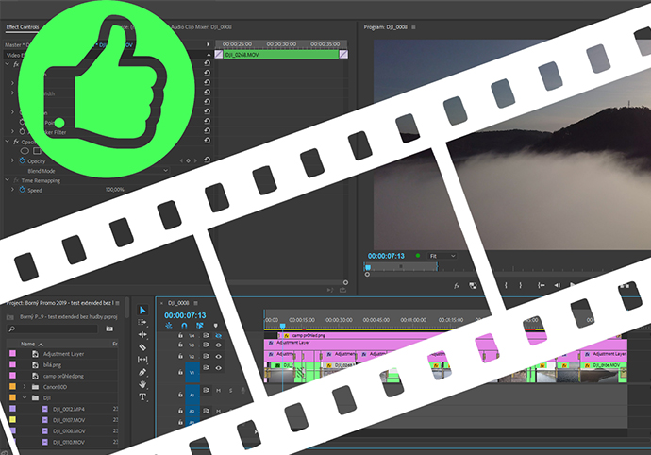Open DJI_0008 timeline panel menu
651x455 pixels.
(195, 303)
